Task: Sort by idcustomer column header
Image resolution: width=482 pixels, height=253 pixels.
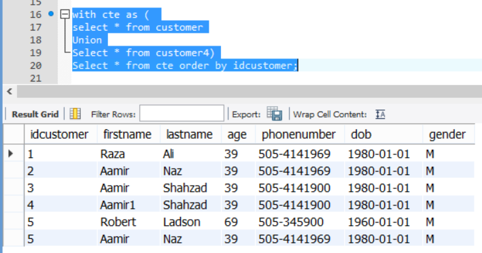Action: pyautogui.click(x=61, y=135)
